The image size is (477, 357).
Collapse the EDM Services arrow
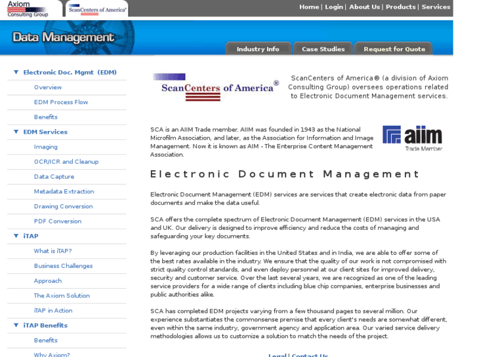pos(16,132)
